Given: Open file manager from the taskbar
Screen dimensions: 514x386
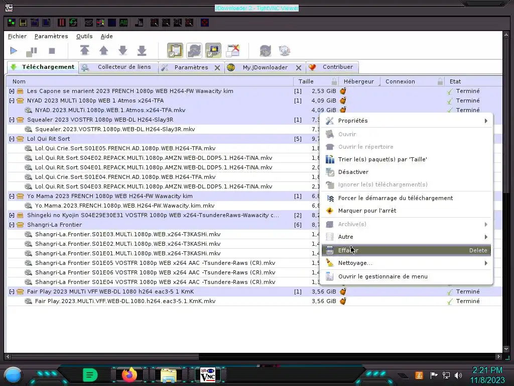Looking at the screenshot, I should 169,375.
